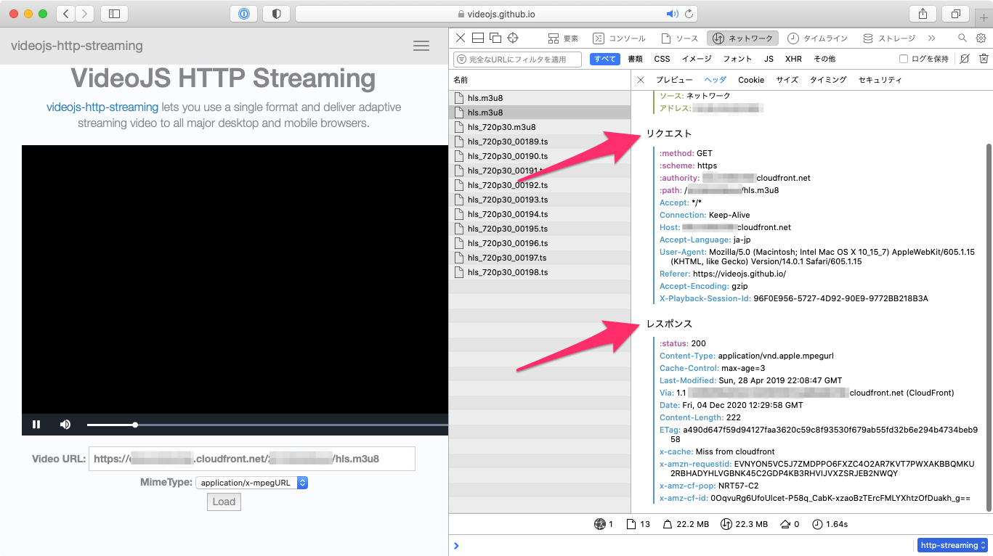Go back in Safari
Screen dimensions: 993x556
pyautogui.click(x=65, y=14)
